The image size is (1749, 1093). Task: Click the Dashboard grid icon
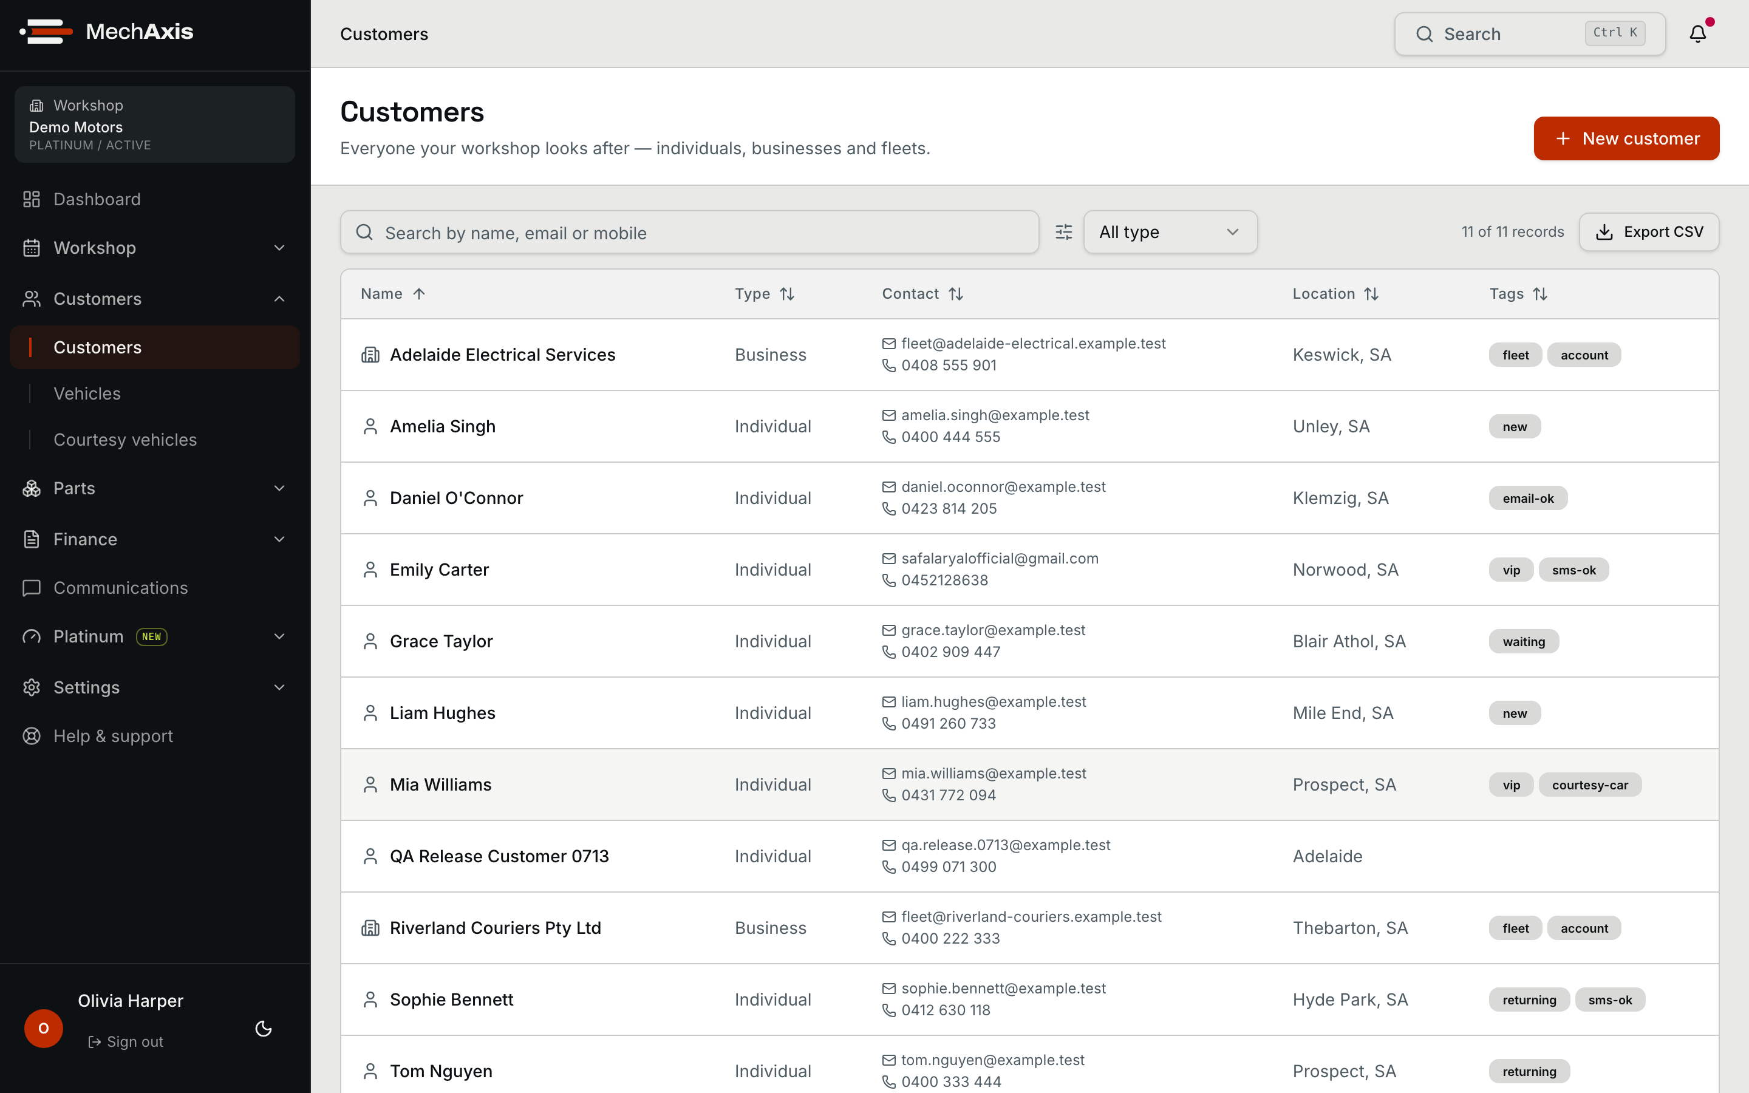tap(31, 199)
